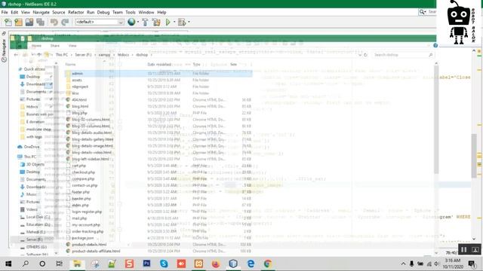Select the nbproject folder row

click(158, 87)
